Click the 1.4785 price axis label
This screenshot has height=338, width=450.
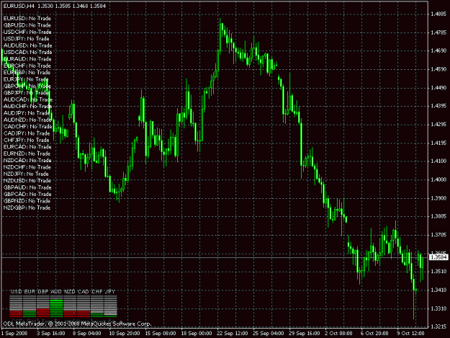[438, 32]
